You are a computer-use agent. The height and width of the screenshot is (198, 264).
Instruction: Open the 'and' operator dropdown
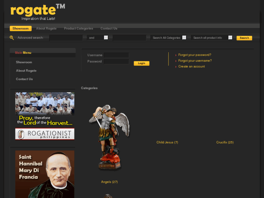pyautogui.click(x=98, y=38)
